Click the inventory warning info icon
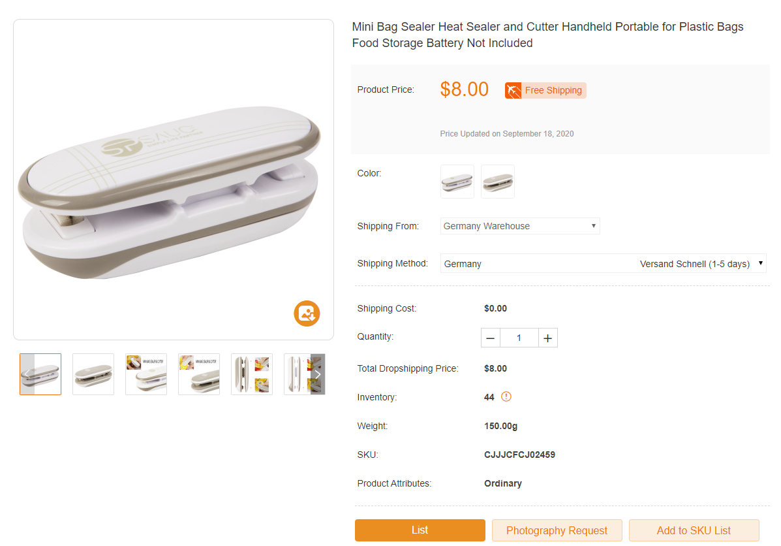781x546 pixels. (x=506, y=396)
